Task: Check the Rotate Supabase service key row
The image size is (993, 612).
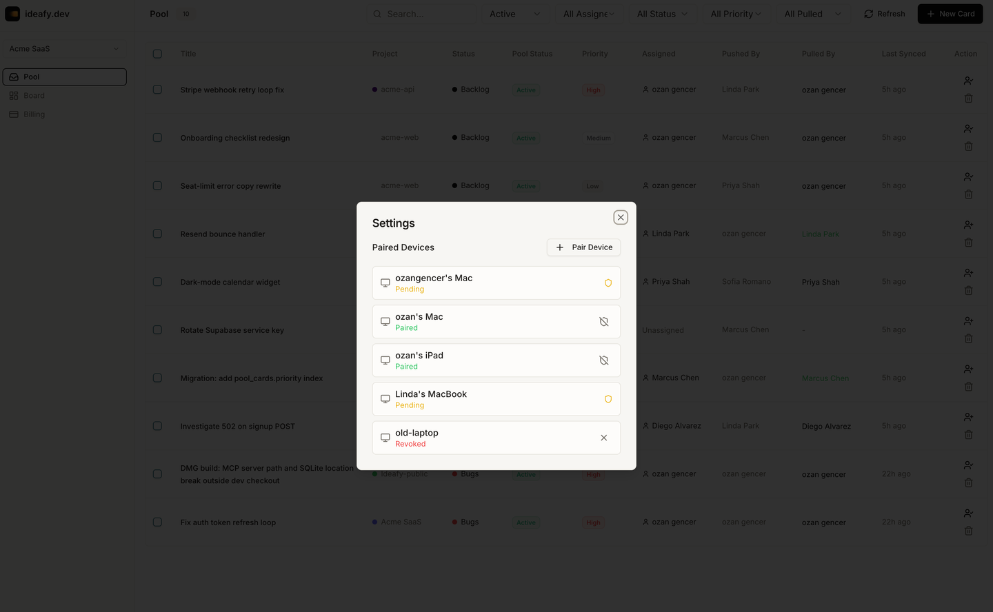Action: [x=157, y=330]
